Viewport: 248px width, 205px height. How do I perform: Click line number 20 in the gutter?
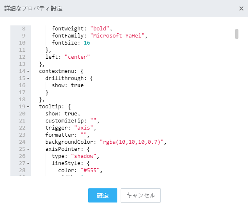tap(22, 114)
